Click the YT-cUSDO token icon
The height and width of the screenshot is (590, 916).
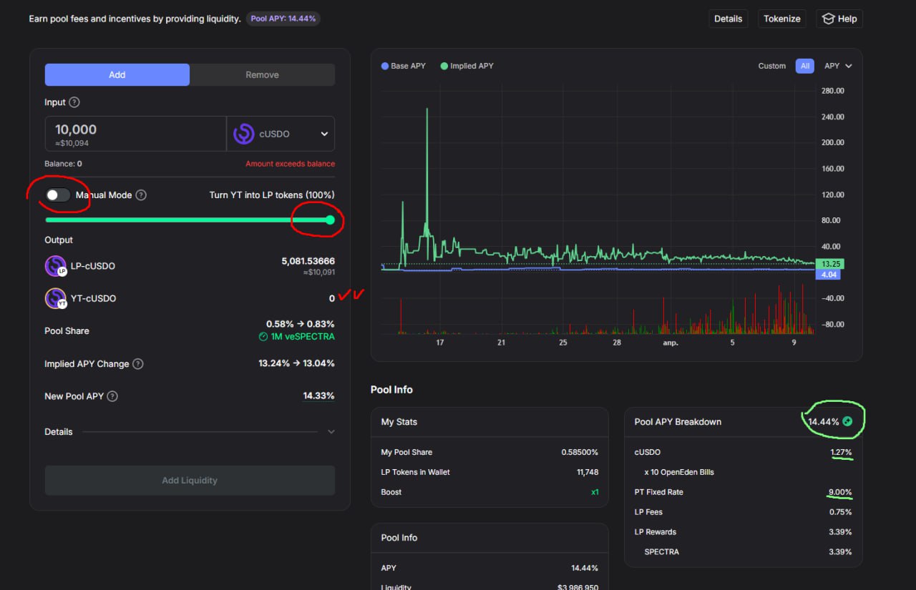(56, 298)
